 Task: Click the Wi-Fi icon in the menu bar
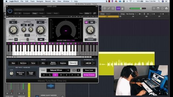(131, 1)
